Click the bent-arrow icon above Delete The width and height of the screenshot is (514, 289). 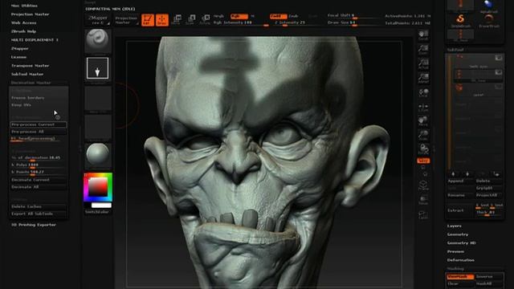[x=496, y=174]
